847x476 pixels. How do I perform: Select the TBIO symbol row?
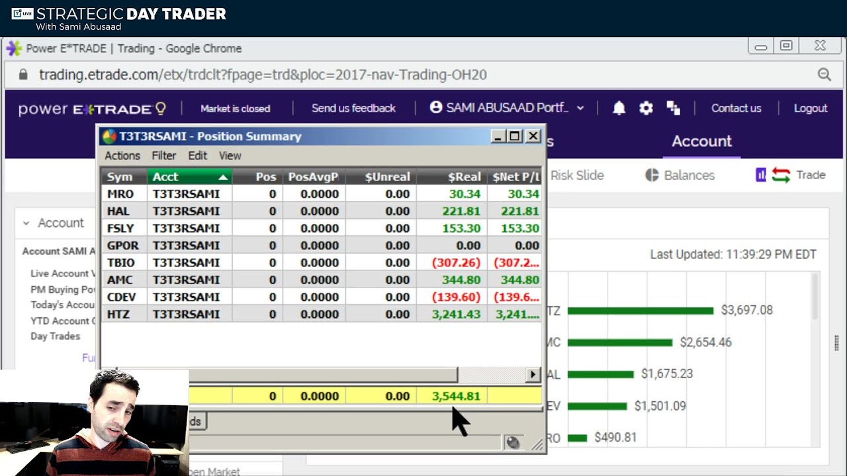322,262
